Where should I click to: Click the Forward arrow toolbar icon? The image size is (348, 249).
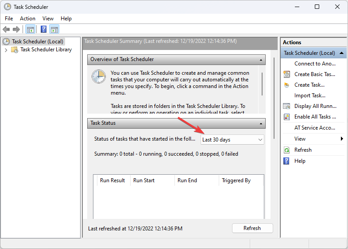(x=16, y=29)
